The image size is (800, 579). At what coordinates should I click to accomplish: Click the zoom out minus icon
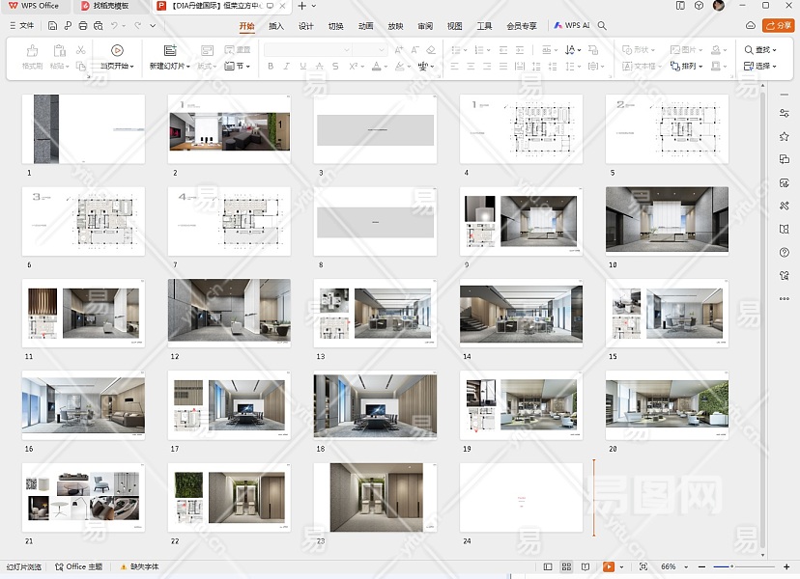[x=702, y=566]
